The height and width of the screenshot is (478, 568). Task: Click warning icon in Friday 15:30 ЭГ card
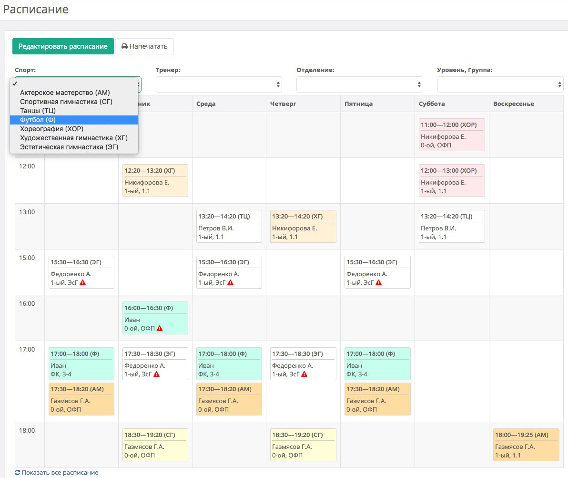coord(378,282)
